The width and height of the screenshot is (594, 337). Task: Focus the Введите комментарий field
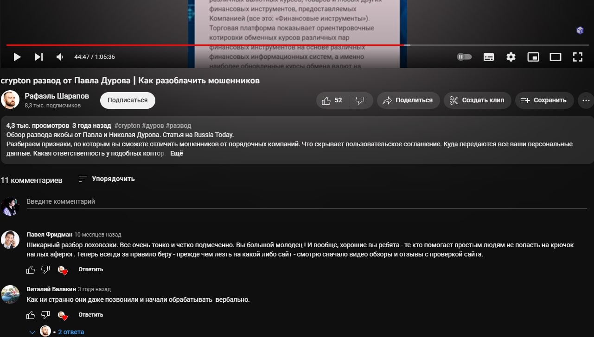coord(307,202)
